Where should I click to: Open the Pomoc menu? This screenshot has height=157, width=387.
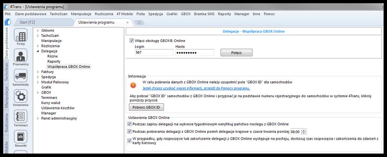(269, 14)
